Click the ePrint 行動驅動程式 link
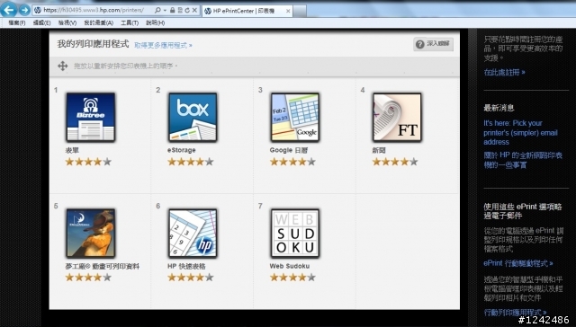 (518, 263)
